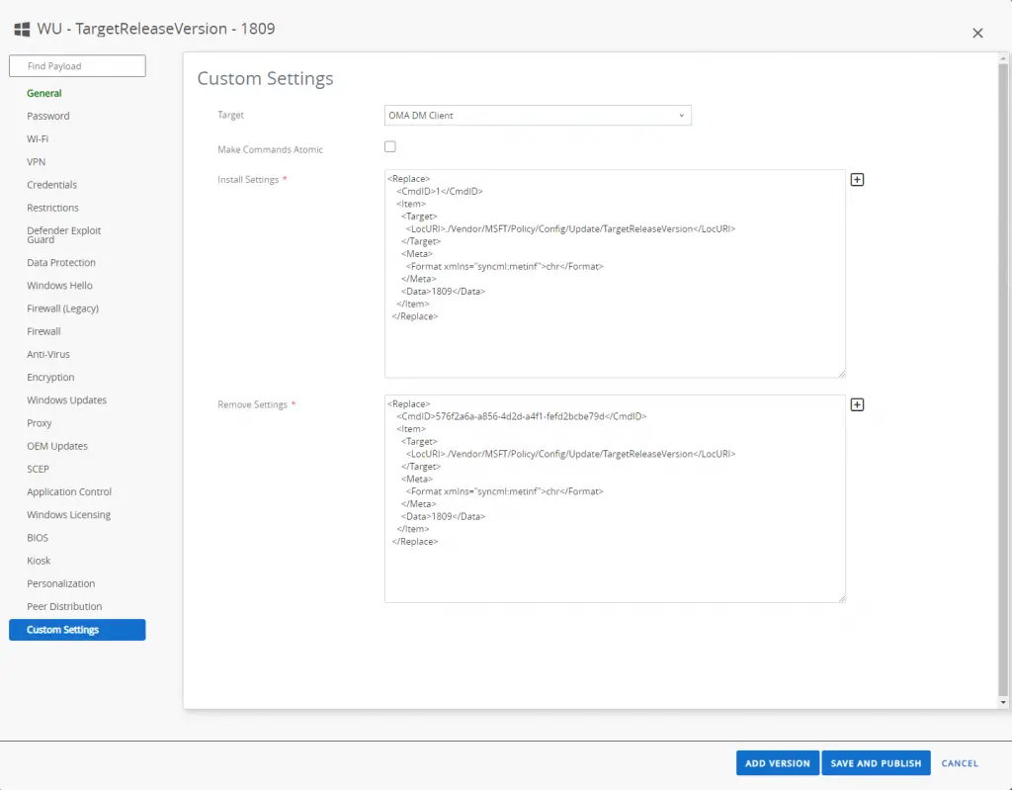
Task: Click the Install Settings resize grip
Action: pos(841,374)
